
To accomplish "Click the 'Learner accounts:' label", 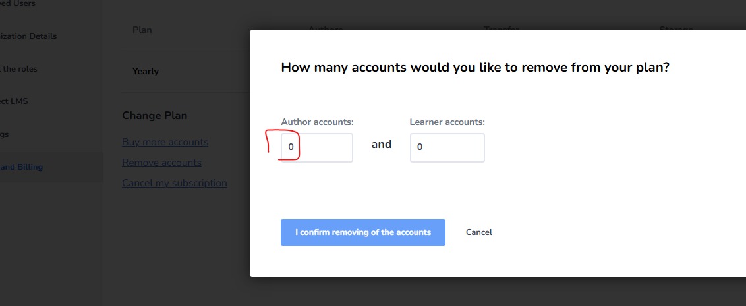I will 447,122.
